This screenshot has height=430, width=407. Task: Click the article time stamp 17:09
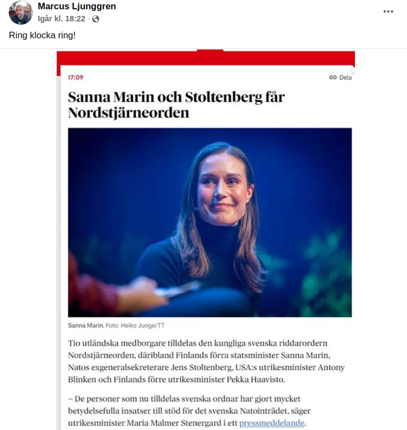click(76, 77)
